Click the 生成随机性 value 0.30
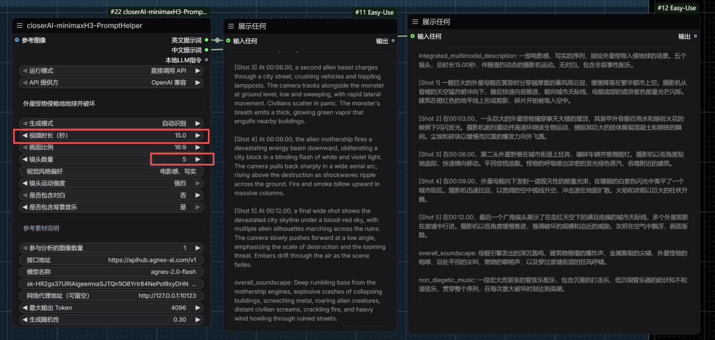 tap(179, 319)
